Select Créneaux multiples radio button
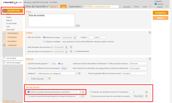Image resolution: width=172 pixels, height=103 pixels. point(44,41)
